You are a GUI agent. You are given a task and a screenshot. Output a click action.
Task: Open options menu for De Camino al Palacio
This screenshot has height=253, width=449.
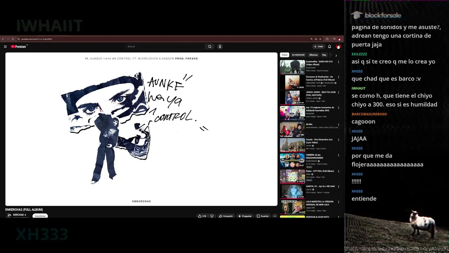[339, 77]
